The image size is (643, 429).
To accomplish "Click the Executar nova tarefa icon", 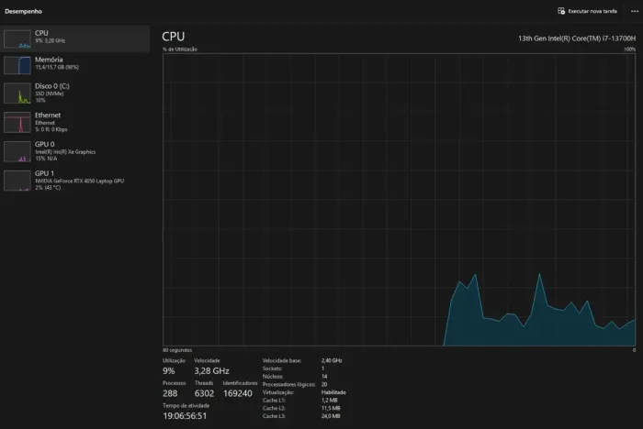I will tap(561, 11).
